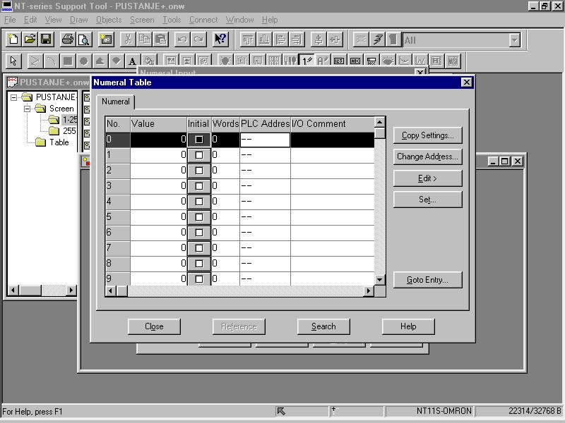Select the String Display 'ABC' icon
The width and height of the screenshot is (565, 423).
click(x=355, y=61)
